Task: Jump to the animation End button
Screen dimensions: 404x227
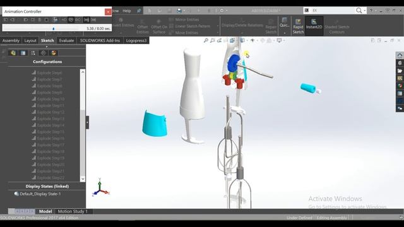Action: point(33,20)
